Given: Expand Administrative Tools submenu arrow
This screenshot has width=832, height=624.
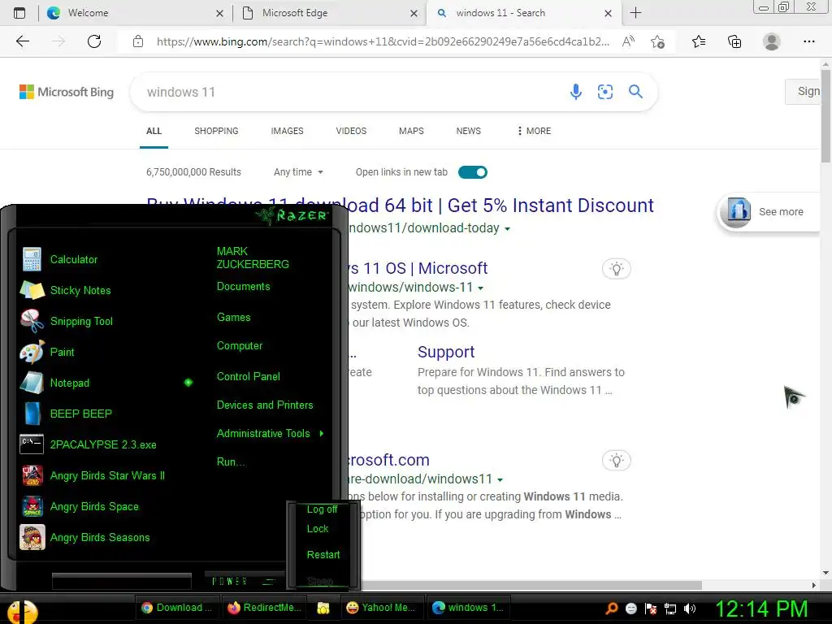Looking at the screenshot, I should [322, 434].
